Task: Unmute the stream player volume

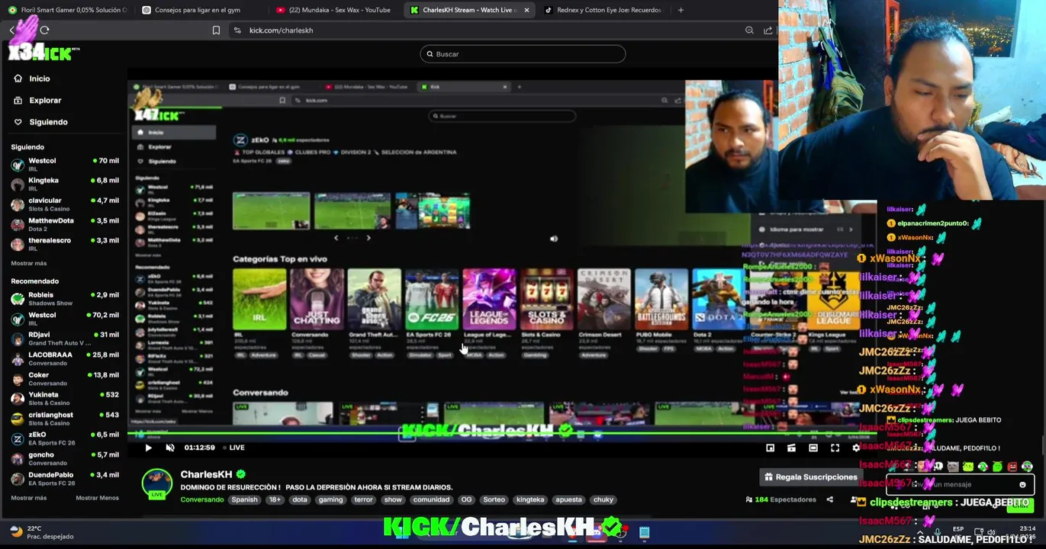Action: point(170,448)
